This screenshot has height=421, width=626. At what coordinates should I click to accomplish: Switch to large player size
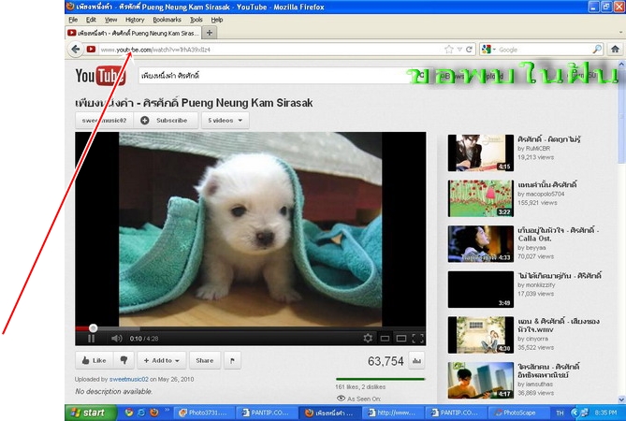(x=401, y=339)
